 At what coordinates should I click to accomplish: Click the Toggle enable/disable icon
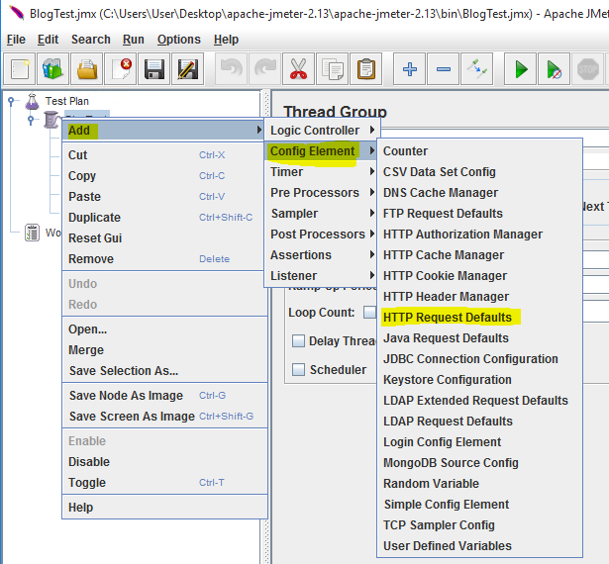click(x=477, y=70)
